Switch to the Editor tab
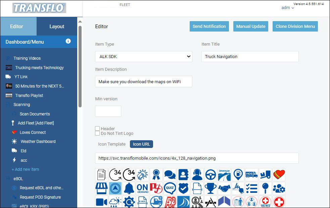Viewport: 330px width, 208px height. click(x=18, y=26)
